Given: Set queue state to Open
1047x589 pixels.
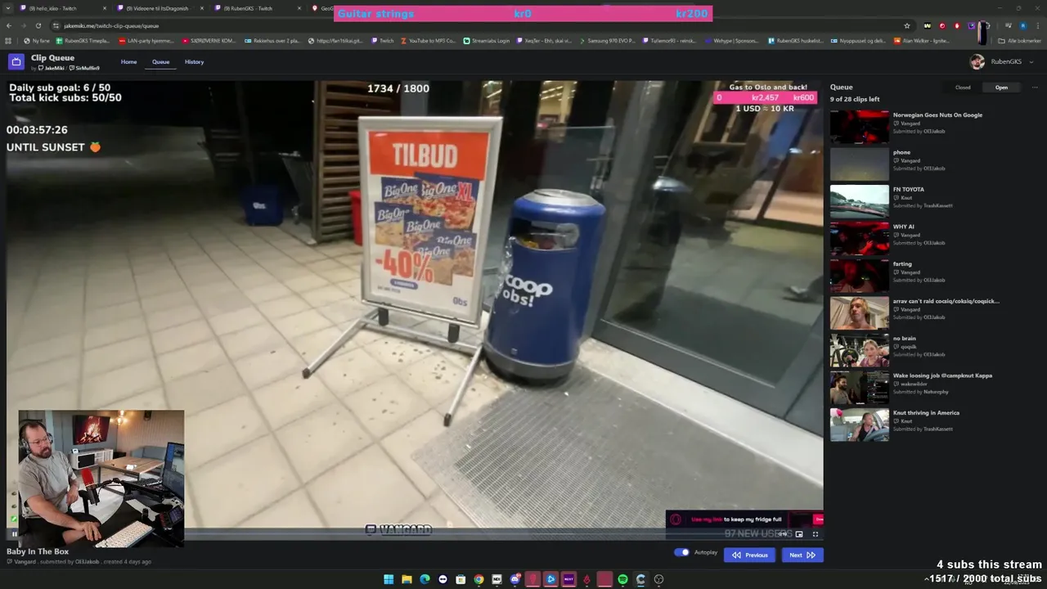Looking at the screenshot, I should [1001, 88].
